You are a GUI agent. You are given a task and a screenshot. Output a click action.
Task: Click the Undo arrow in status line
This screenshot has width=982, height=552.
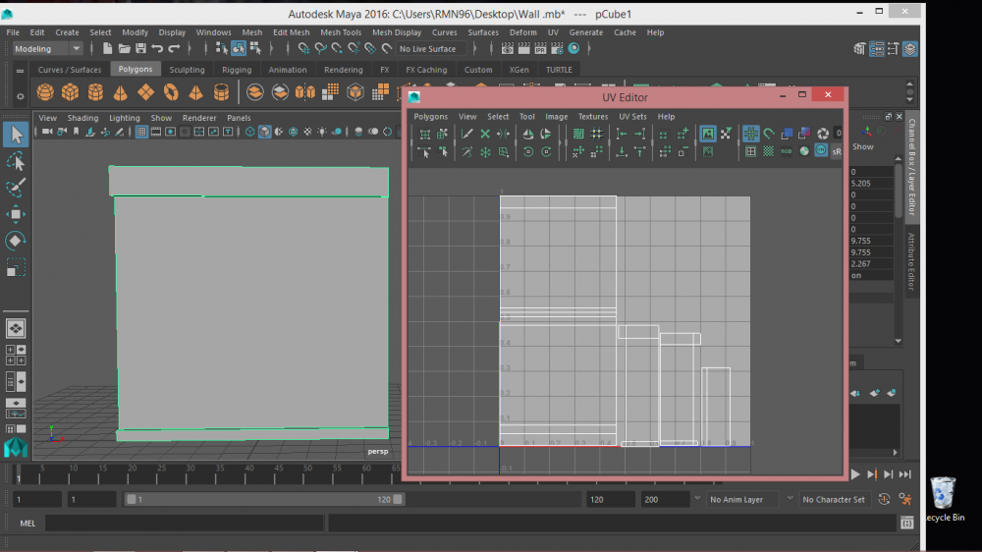[158, 48]
